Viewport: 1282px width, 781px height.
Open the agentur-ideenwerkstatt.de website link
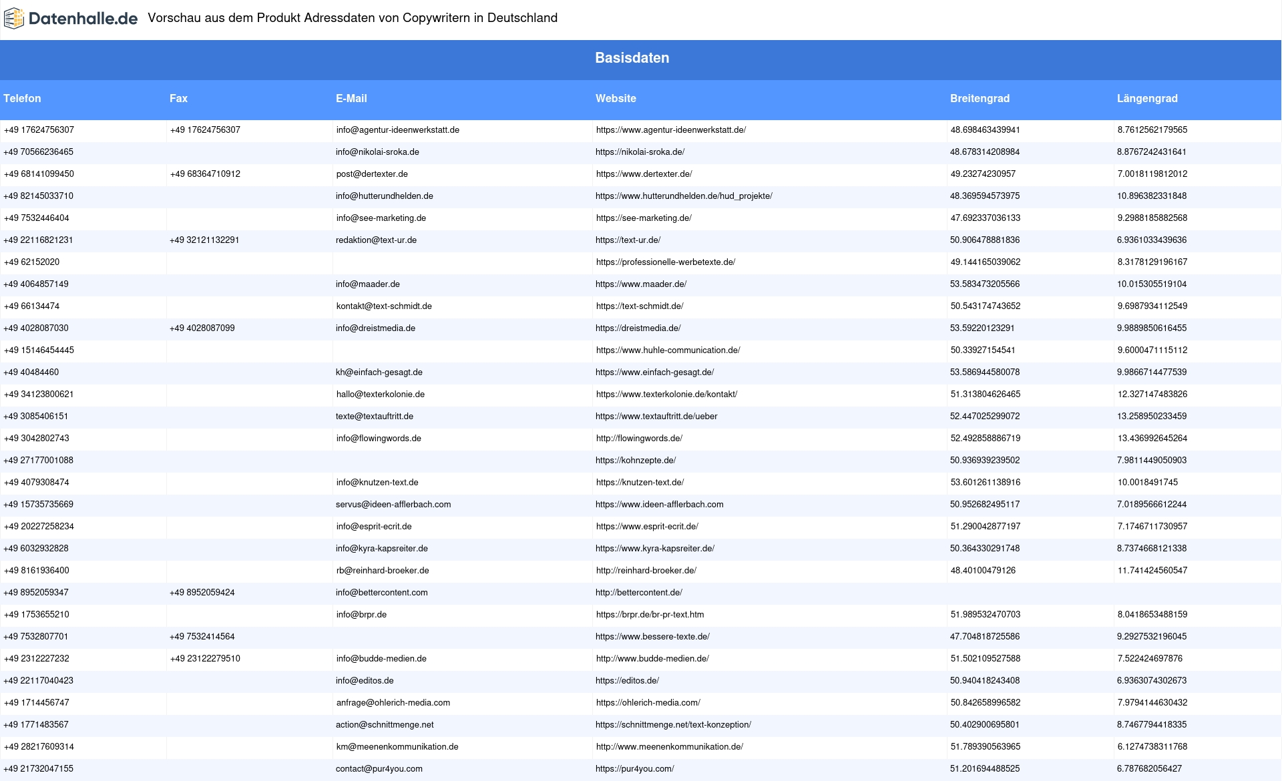click(671, 130)
